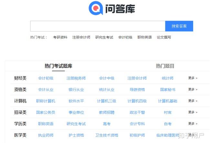Open the 职称计算机 question bank
This screenshot has width=210, height=143.
pos(46,101)
